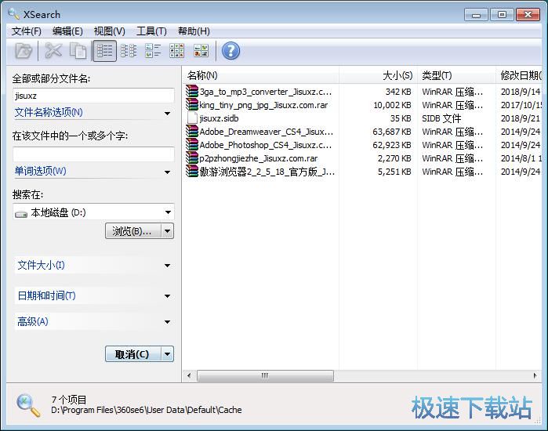Click the open folder toolbar icon
548x431 pixels.
point(24,51)
